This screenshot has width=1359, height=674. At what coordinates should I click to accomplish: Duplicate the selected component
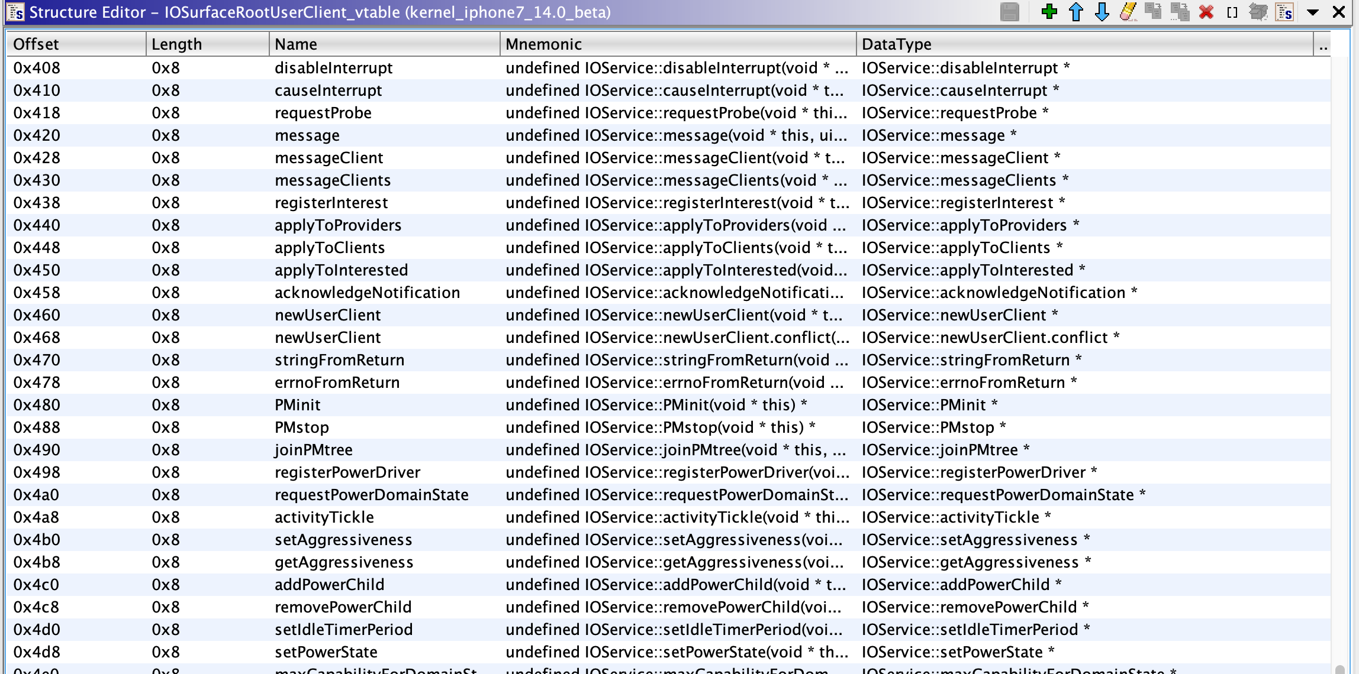click(1154, 12)
